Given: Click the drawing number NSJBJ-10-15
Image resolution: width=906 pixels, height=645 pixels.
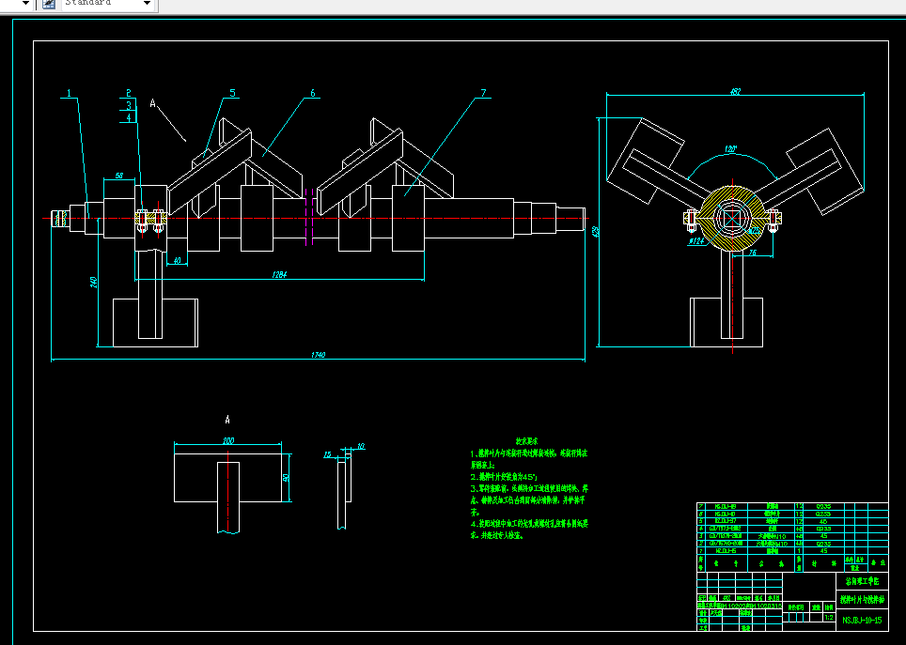Looking at the screenshot, I should (862, 621).
